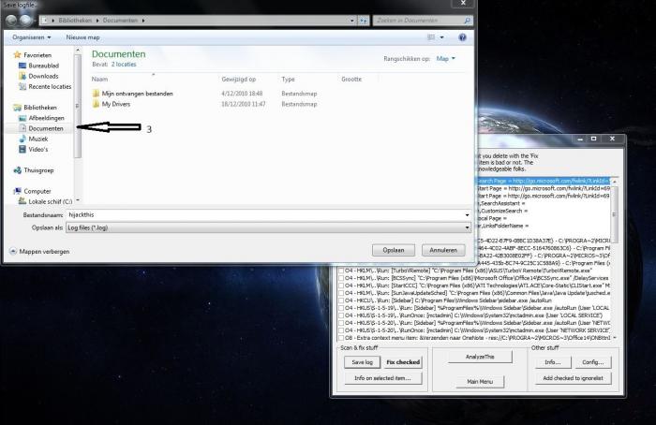Sort by the Grootte column header
Viewport: 656px width, 425px height.
(x=351, y=79)
